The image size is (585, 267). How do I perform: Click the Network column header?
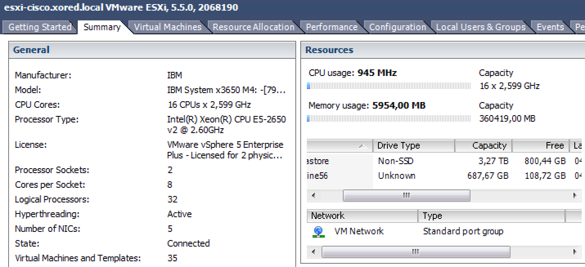(x=362, y=216)
